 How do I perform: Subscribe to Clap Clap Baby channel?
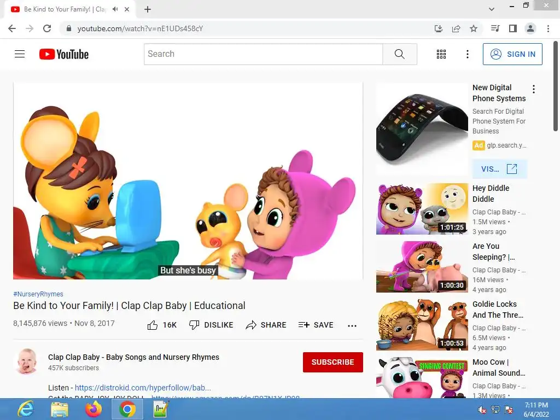[333, 362]
